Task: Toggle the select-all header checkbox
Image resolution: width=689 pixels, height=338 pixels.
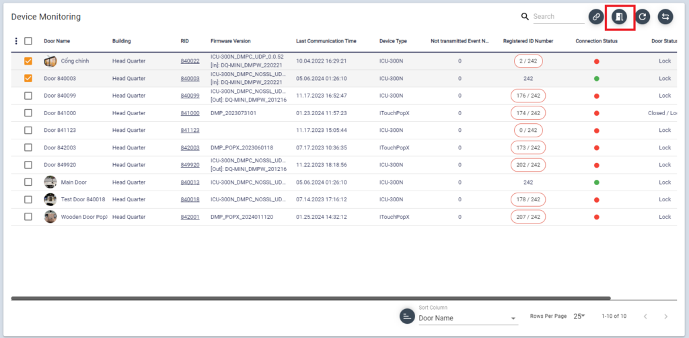Action: click(x=28, y=41)
